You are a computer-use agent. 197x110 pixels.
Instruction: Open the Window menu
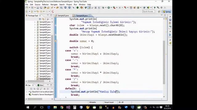coord(82,5)
